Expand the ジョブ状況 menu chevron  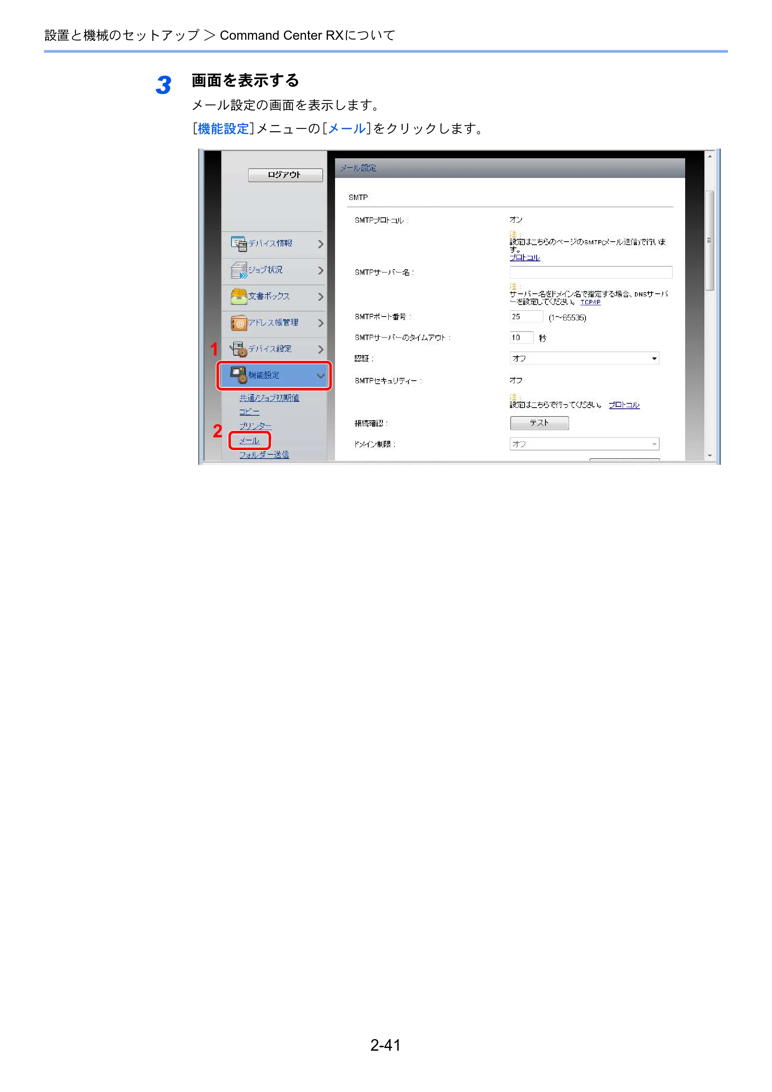[321, 271]
